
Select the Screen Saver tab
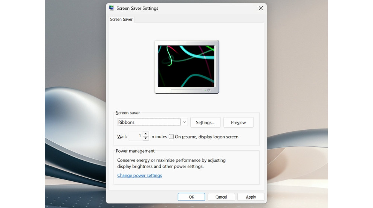point(121,20)
